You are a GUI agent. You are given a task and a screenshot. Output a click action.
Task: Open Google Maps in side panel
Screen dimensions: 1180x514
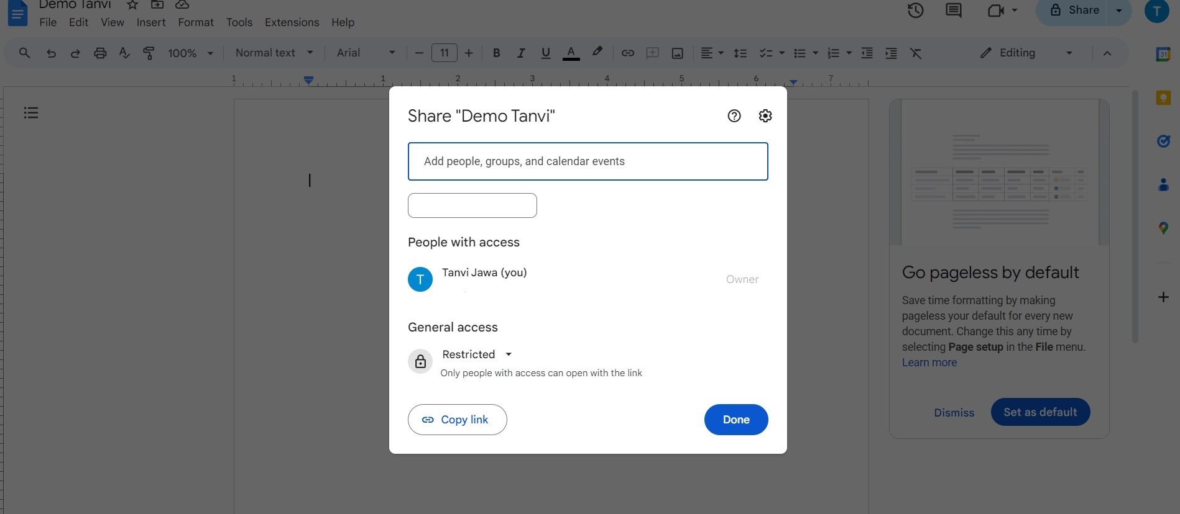[1163, 228]
